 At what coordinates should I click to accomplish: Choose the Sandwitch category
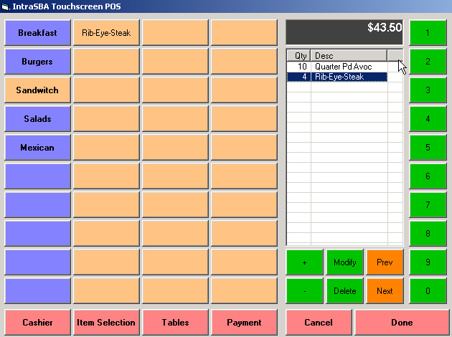[37, 90]
